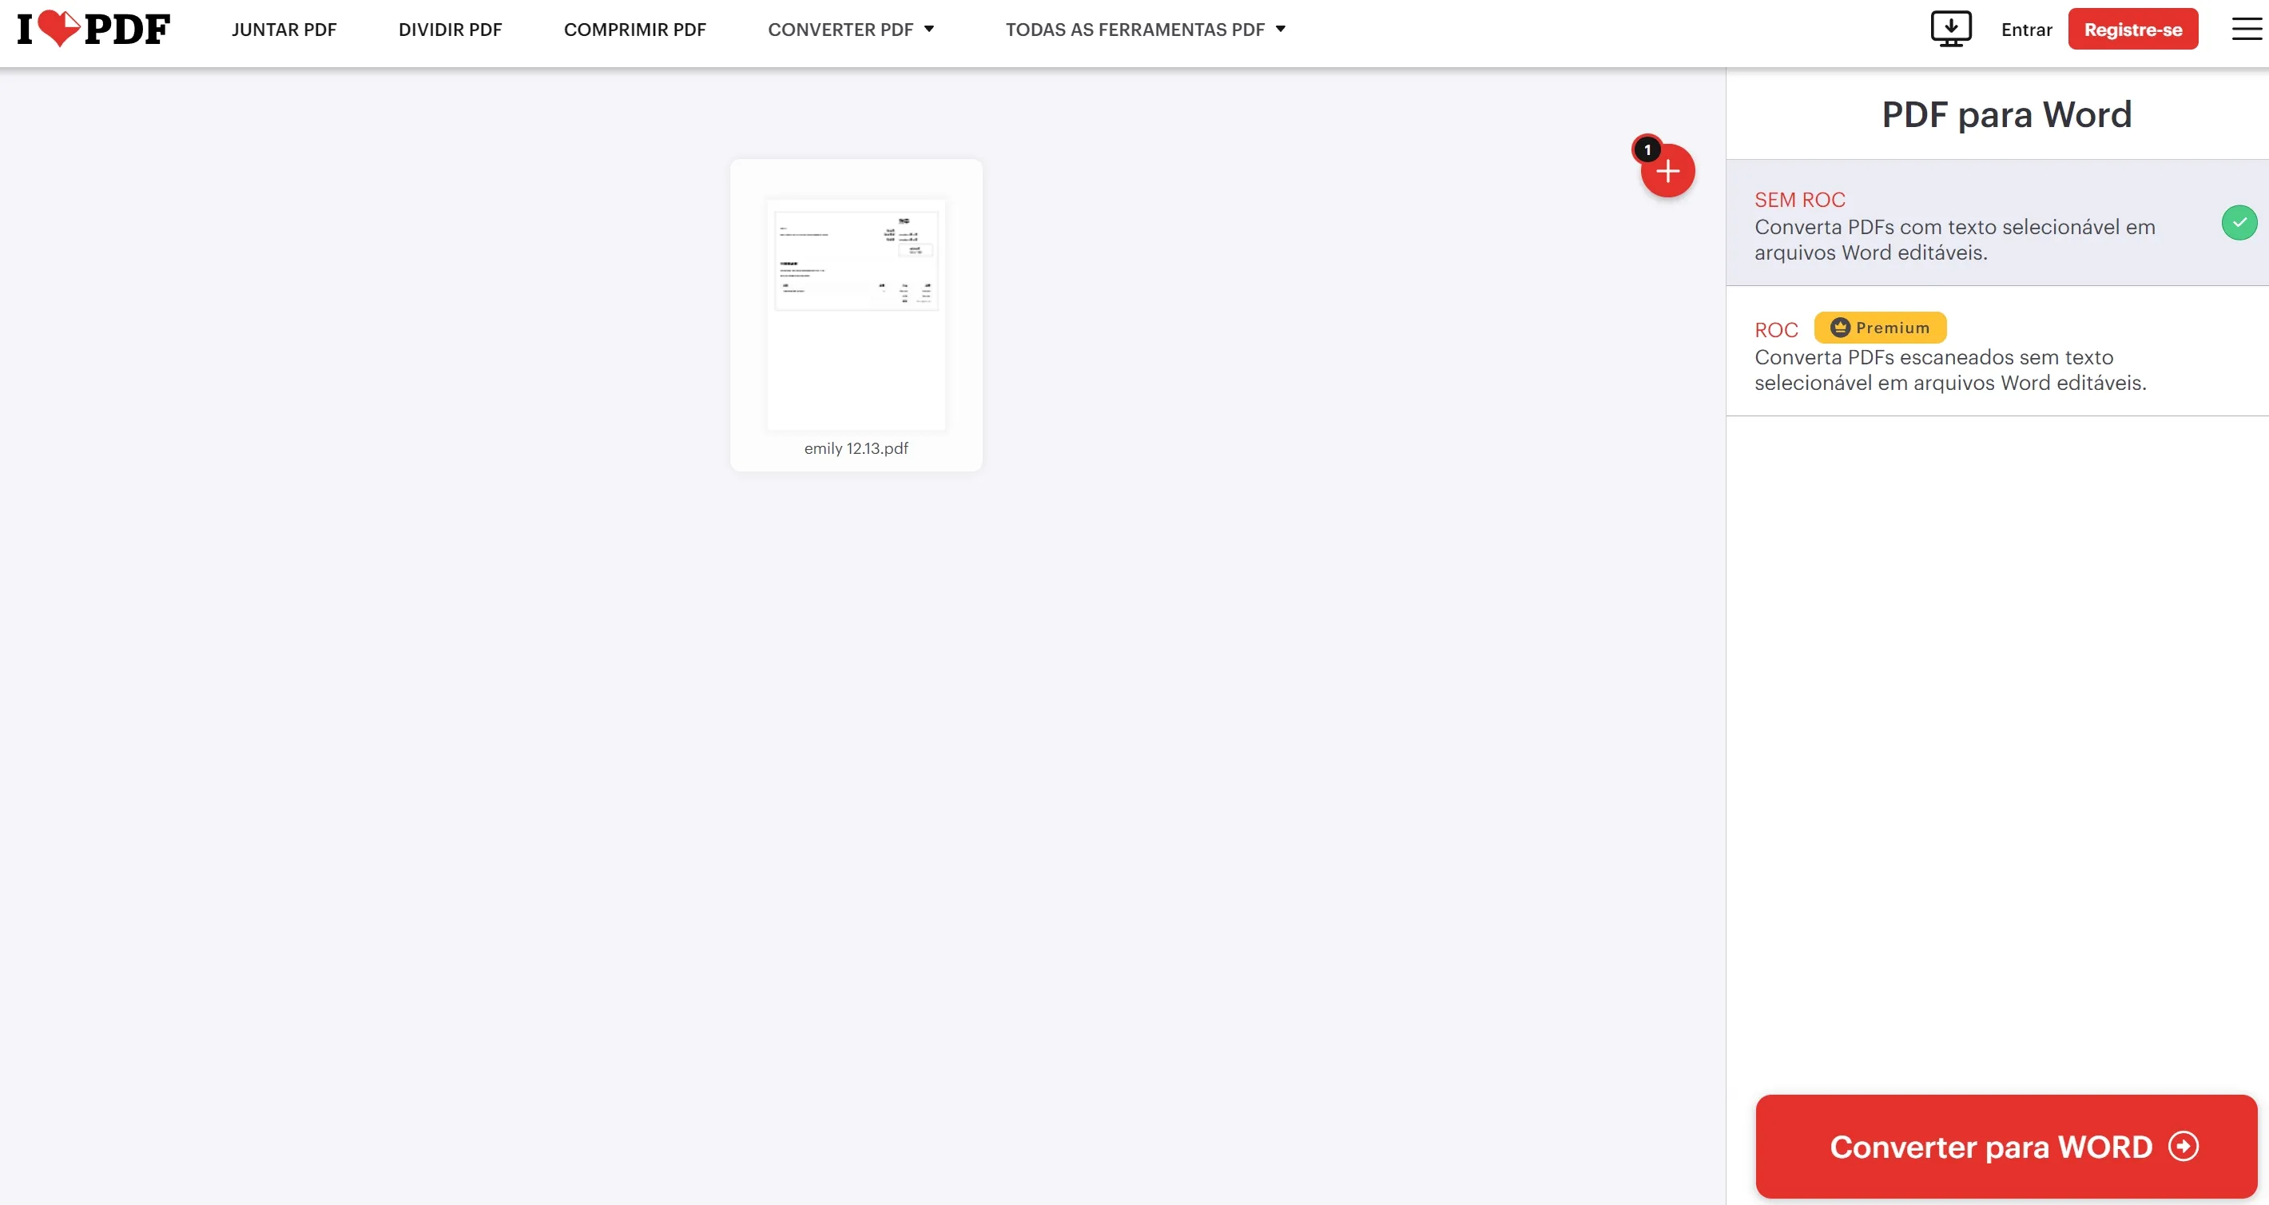Click the hamburger menu icon top right
The width and height of the screenshot is (2269, 1205).
tap(2247, 29)
